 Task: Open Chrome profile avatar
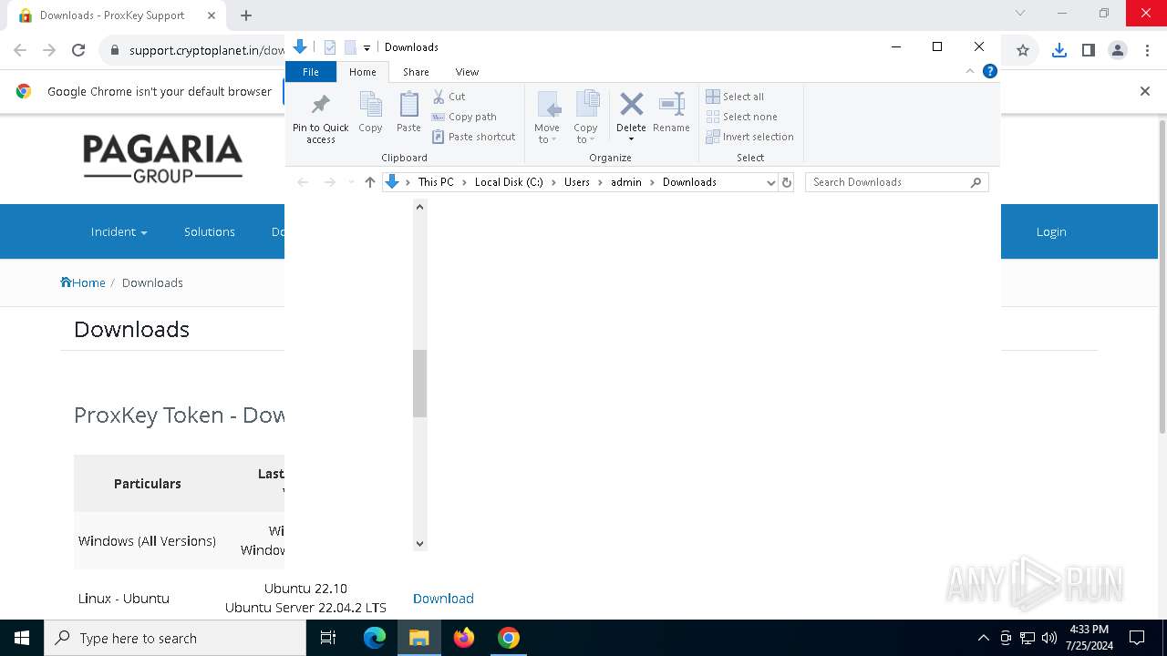pyautogui.click(x=1118, y=51)
